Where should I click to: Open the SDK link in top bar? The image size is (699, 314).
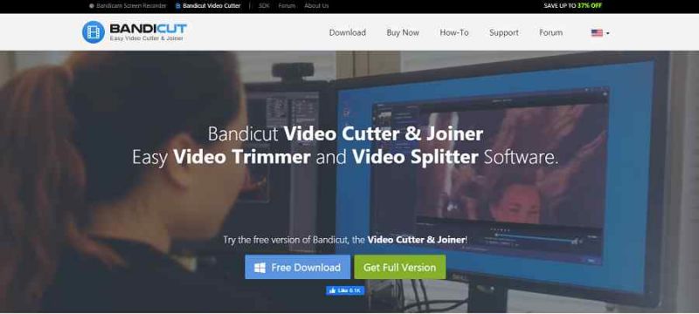coord(264,6)
